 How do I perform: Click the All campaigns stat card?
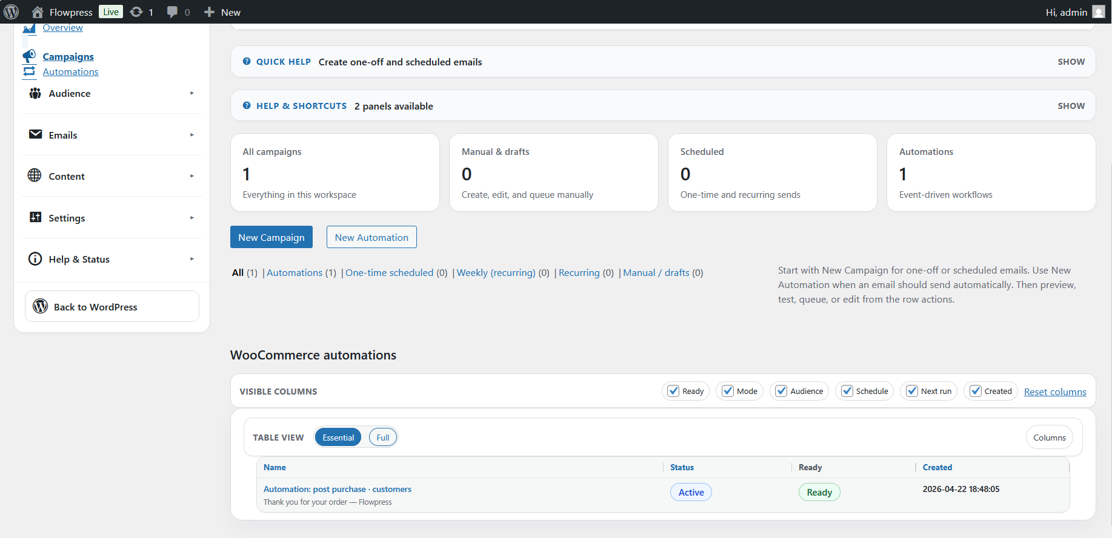[335, 172]
